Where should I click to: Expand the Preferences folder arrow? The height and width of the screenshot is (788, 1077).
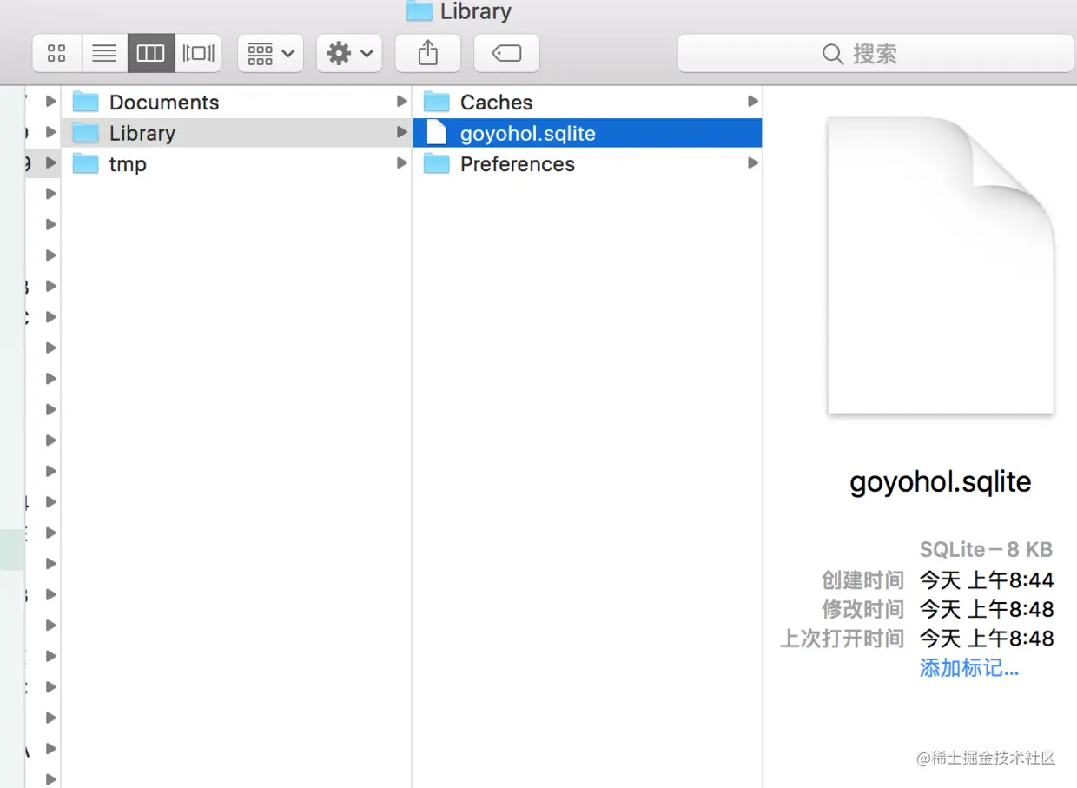(752, 163)
